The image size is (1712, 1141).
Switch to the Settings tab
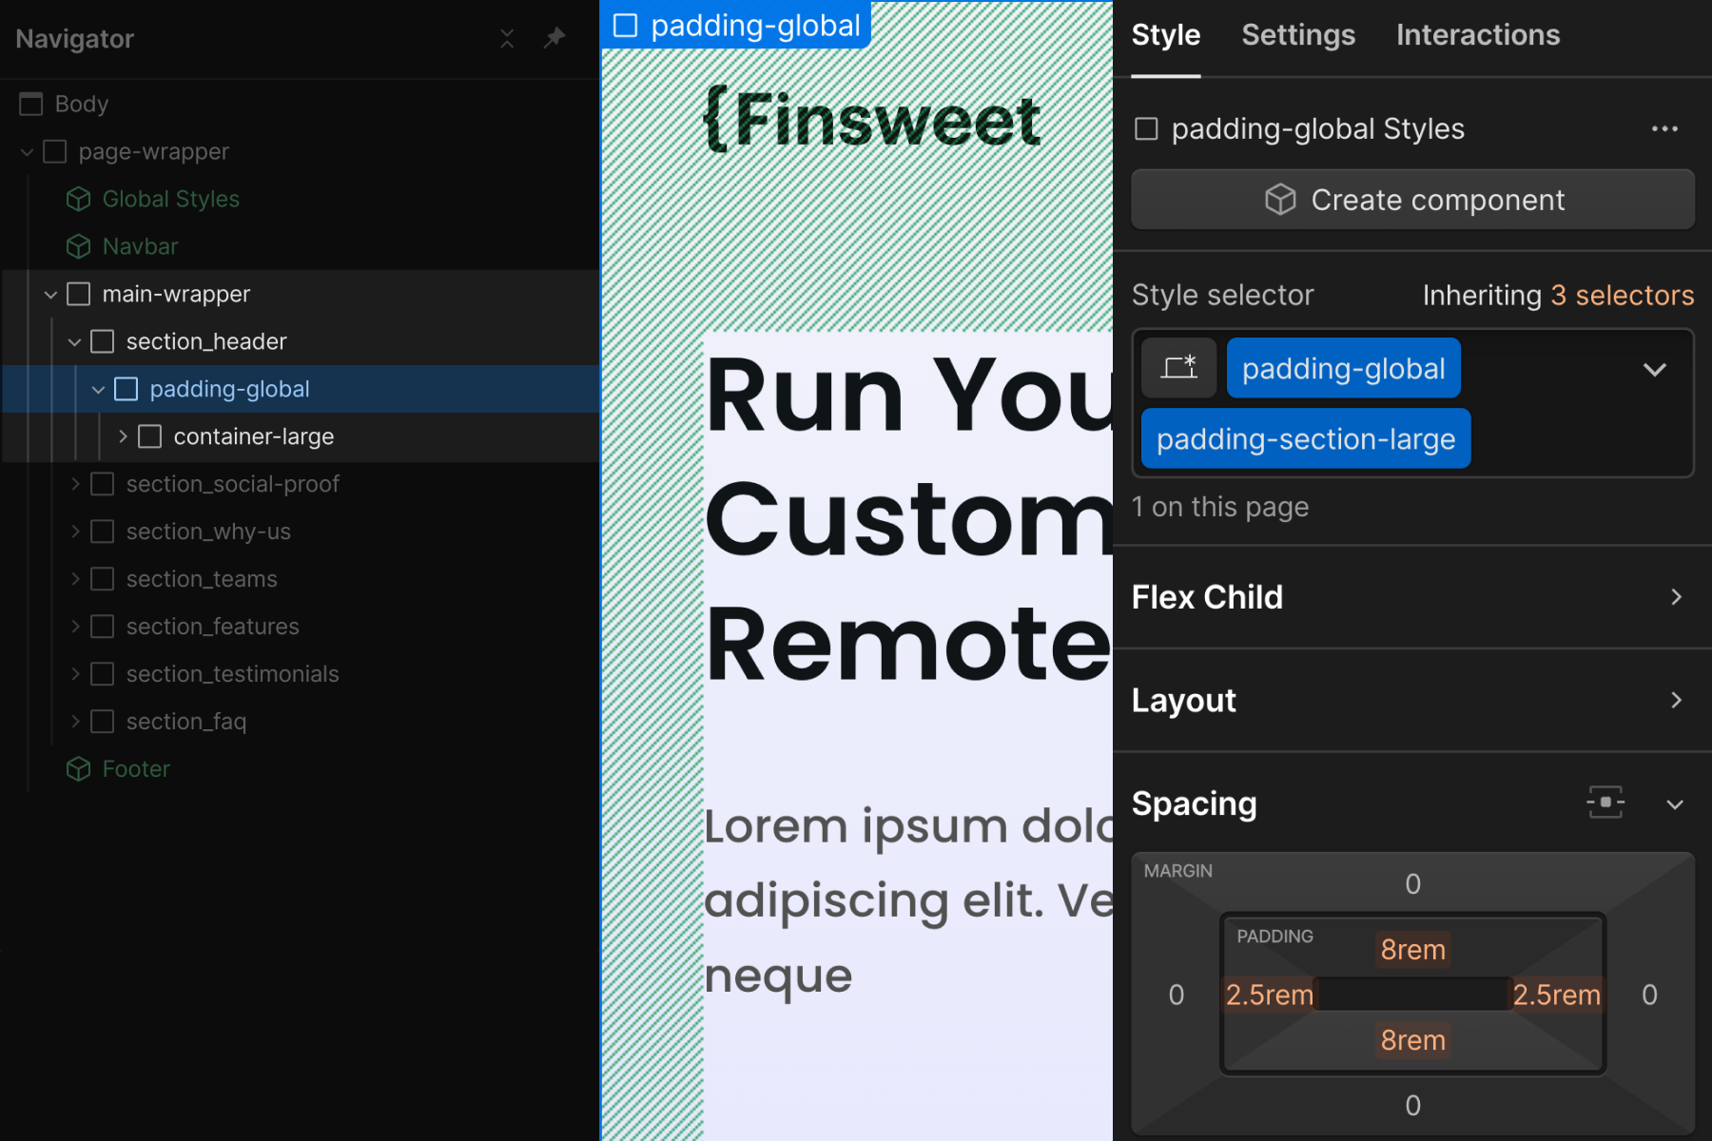(1298, 35)
